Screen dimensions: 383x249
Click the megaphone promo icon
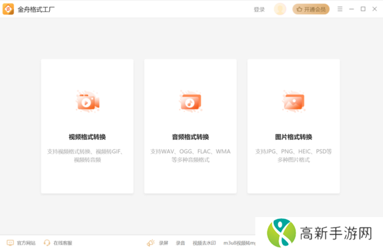pyautogui.click(x=151, y=243)
